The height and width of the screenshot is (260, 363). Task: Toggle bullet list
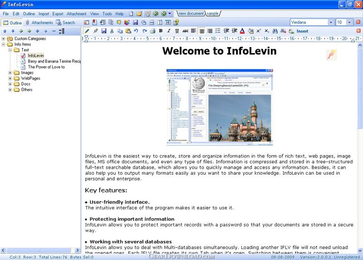click(x=218, y=31)
